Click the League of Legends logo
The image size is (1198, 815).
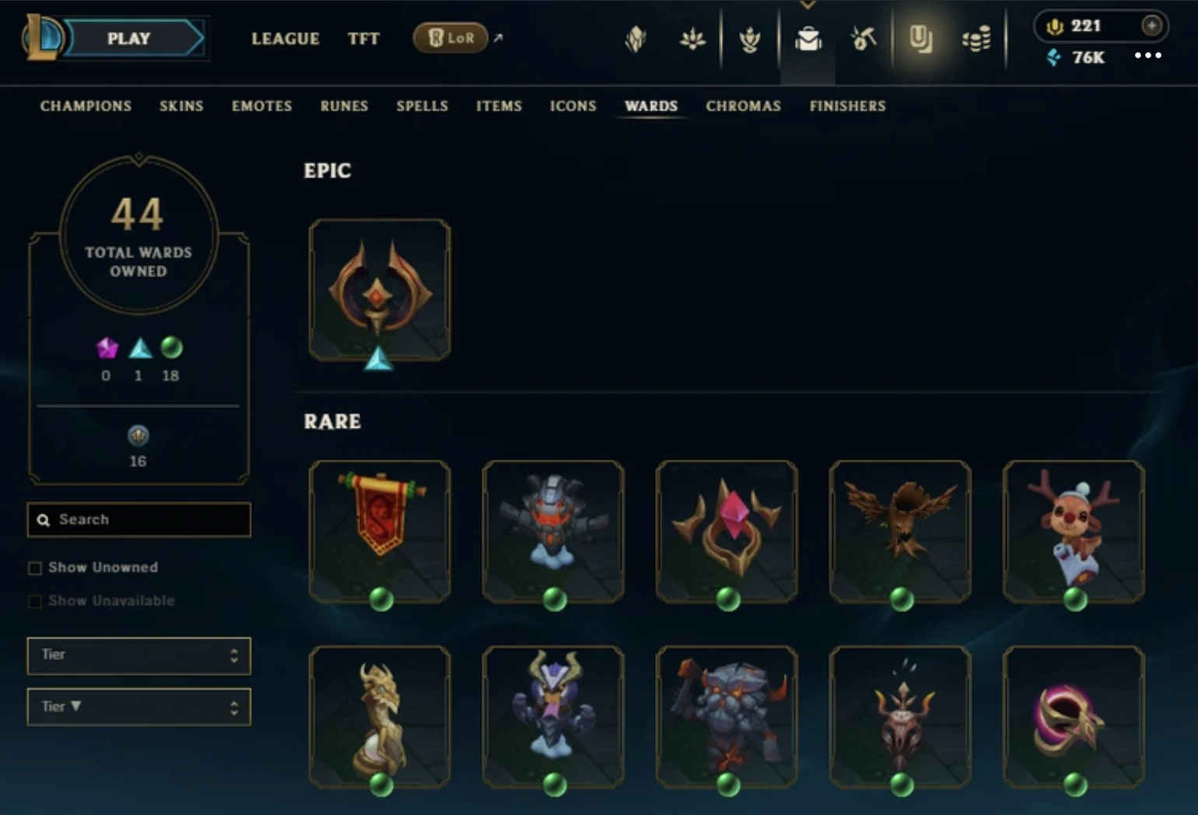pyautogui.click(x=41, y=37)
